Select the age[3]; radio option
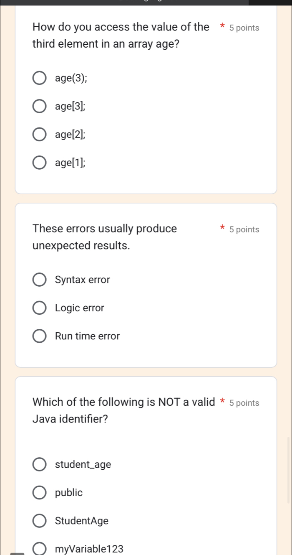The image size is (292, 555). click(x=39, y=107)
